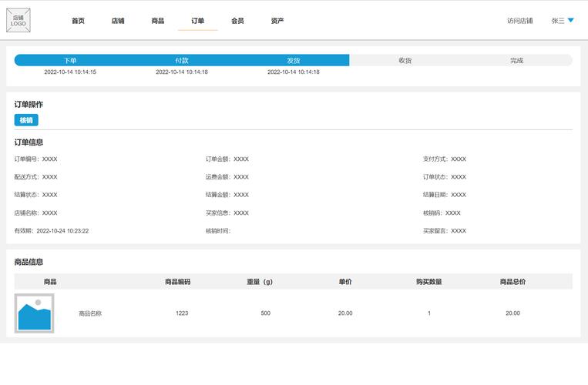Click the 结算状态 field
Screen dimensions: 588x385
click(36, 195)
